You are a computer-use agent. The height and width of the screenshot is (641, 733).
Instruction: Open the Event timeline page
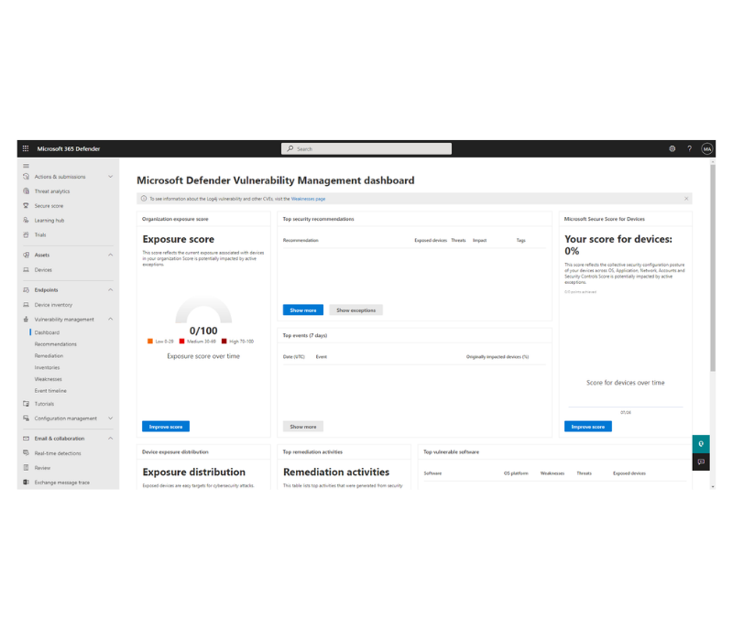point(50,390)
